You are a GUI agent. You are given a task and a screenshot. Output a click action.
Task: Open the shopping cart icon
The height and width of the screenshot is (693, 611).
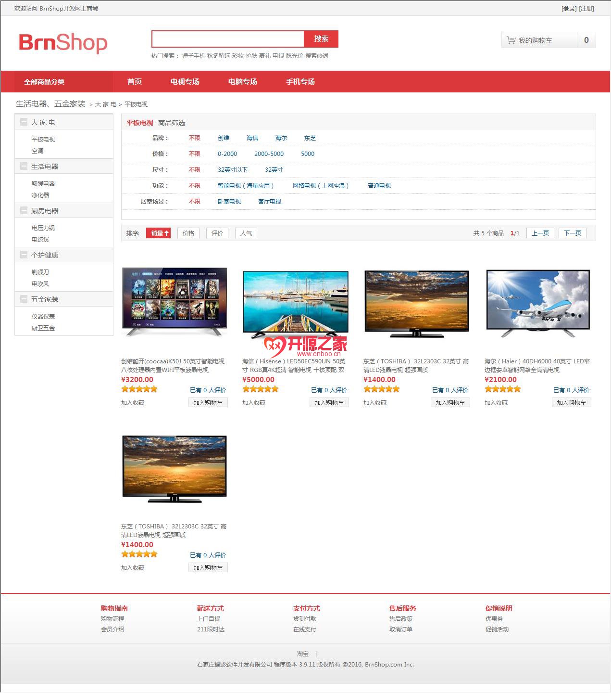click(x=511, y=40)
